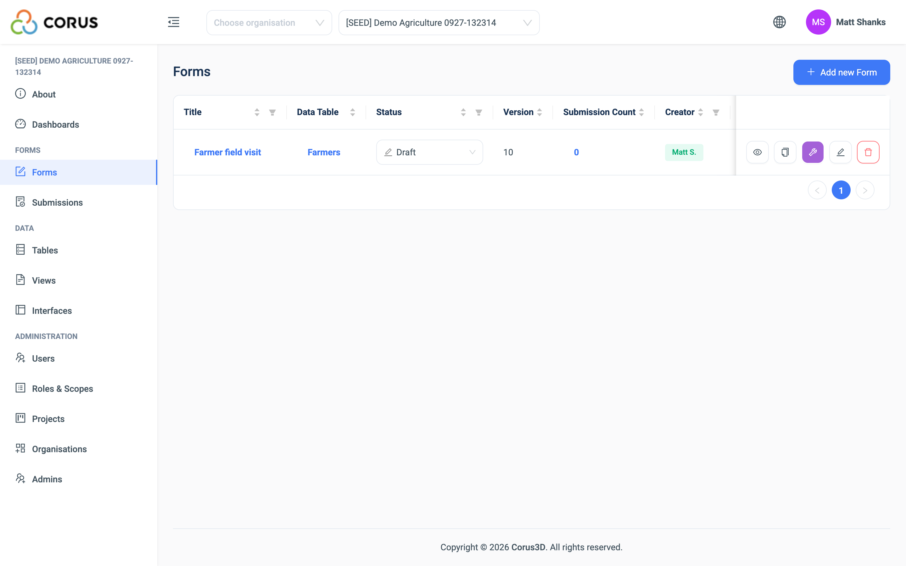Change the Draft status dropdown

tap(429, 153)
